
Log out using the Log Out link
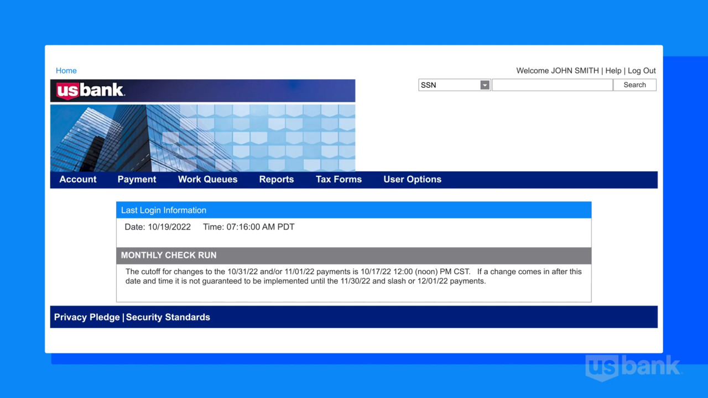[642, 71]
